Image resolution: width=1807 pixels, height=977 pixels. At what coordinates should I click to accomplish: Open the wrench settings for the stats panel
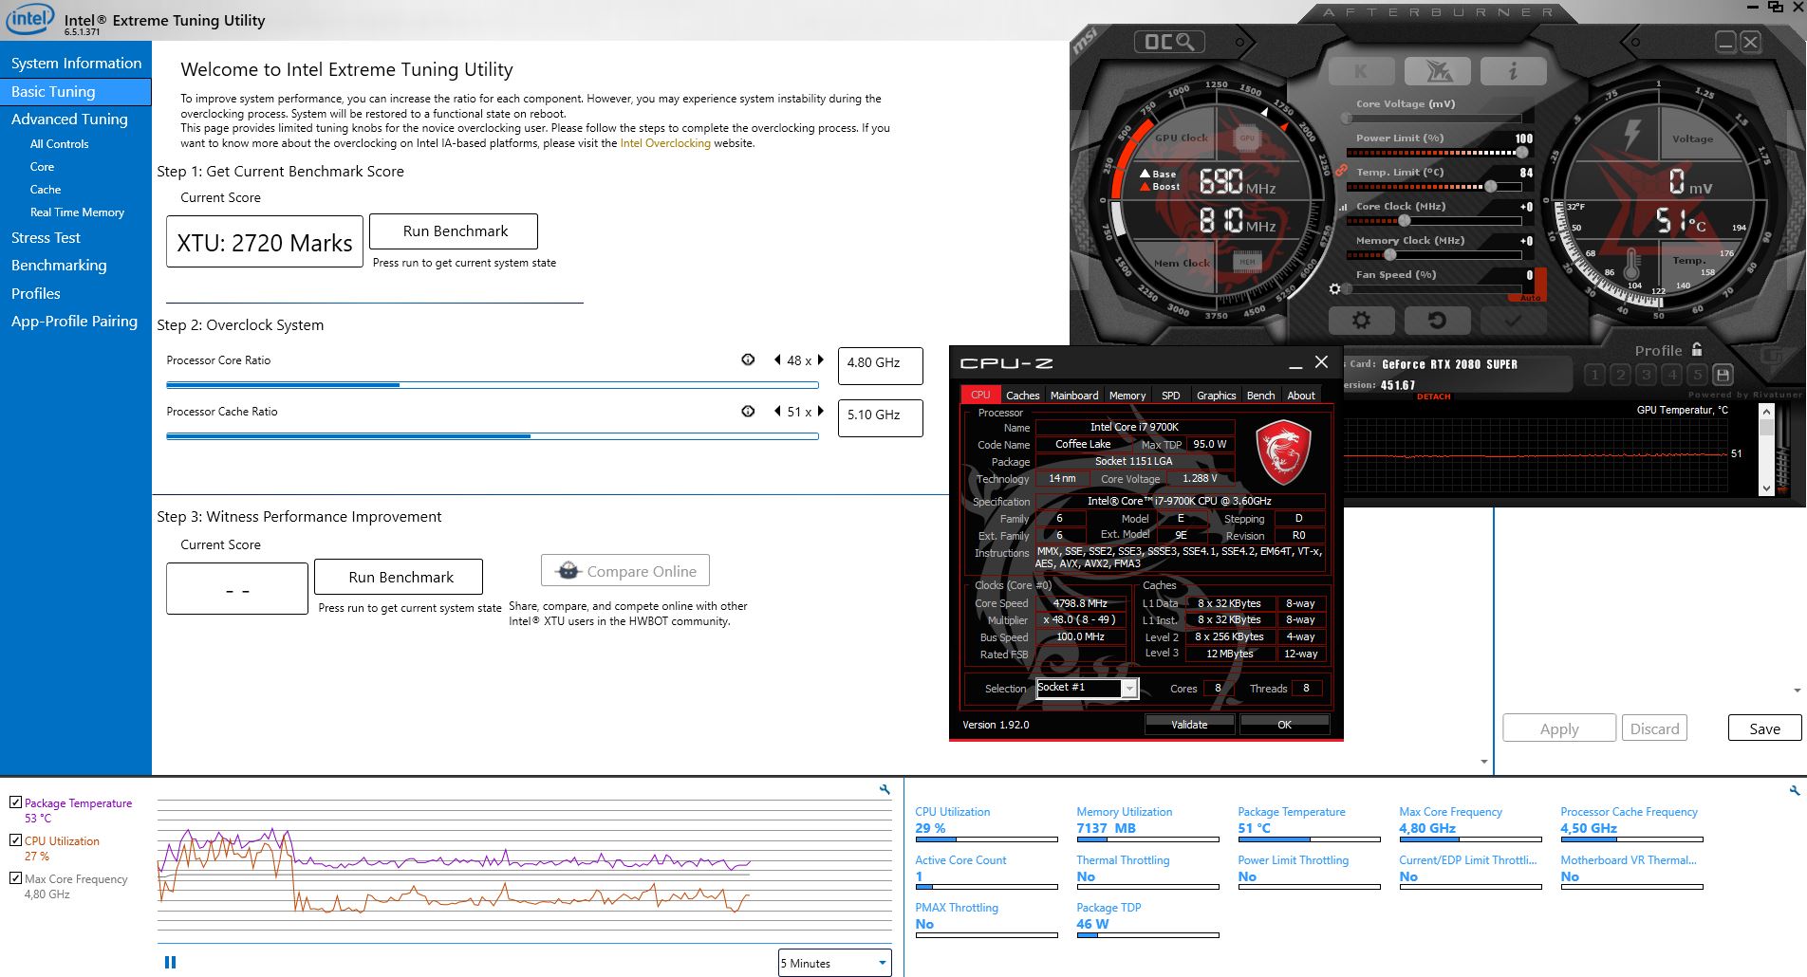(1794, 789)
